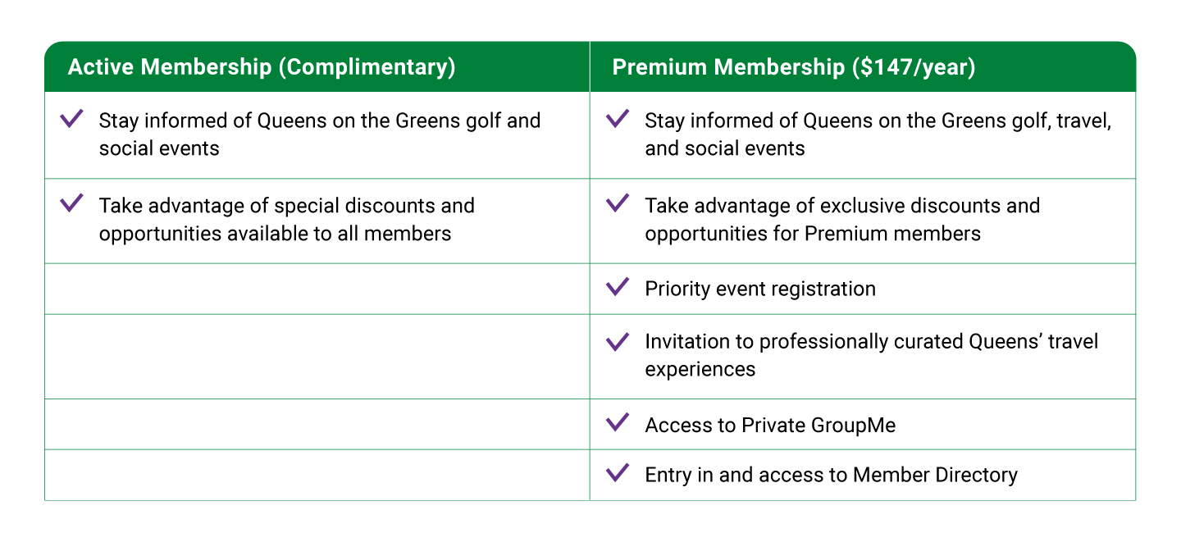The width and height of the screenshot is (1181, 533).
Task: Click the checkmark beside Premium golf, travel, and social events
Action: pyautogui.click(x=618, y=120)
